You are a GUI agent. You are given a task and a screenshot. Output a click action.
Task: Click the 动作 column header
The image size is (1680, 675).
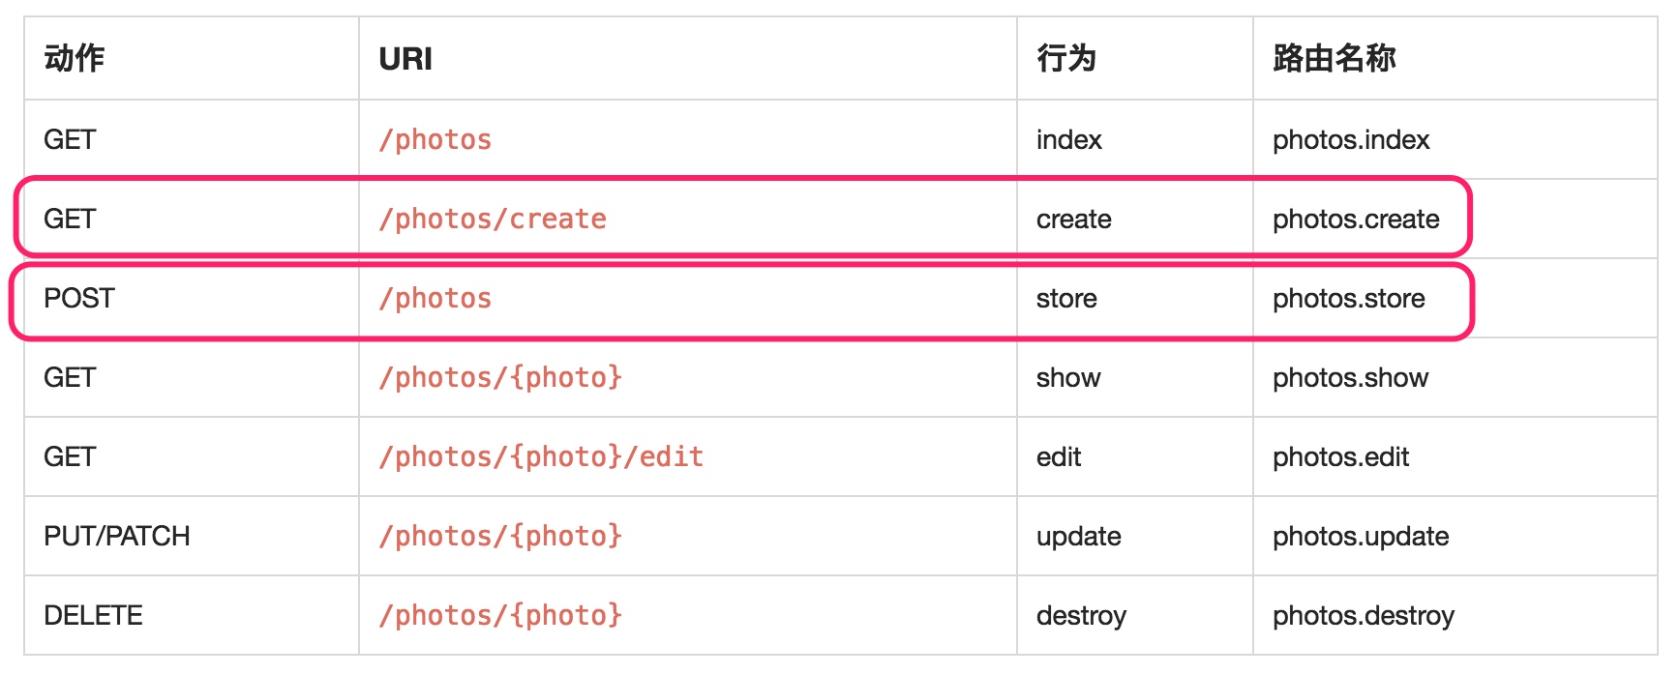tap(75, 59)
